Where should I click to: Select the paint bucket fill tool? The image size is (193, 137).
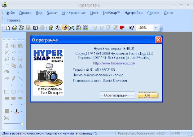coord(14,65)
